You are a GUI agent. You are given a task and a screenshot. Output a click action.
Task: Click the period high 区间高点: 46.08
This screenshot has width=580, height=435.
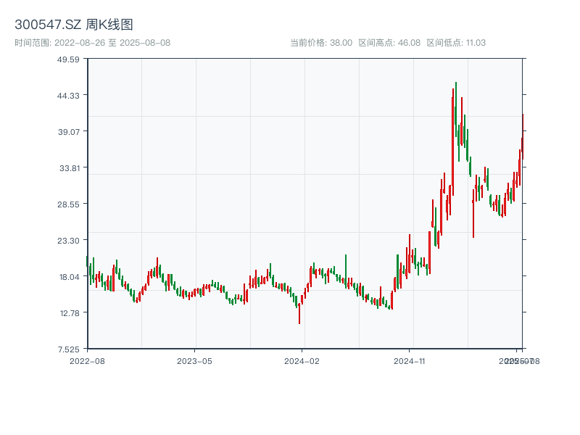tap(389, 43)
